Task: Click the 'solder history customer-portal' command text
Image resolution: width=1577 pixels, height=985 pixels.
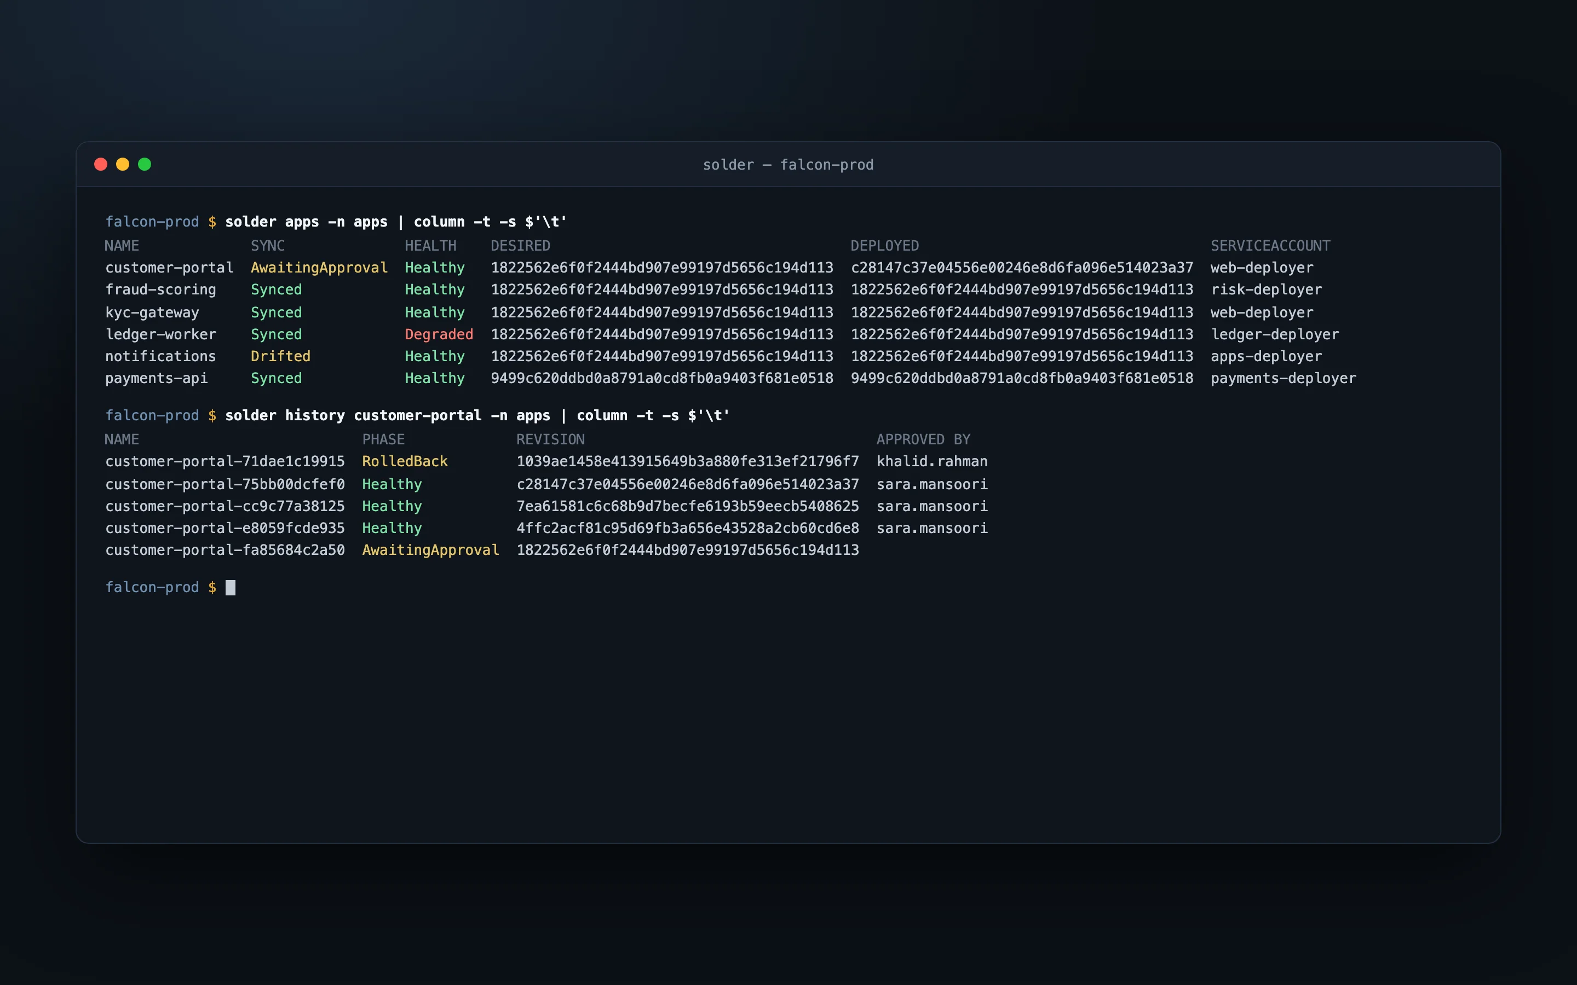Action: 353,416
